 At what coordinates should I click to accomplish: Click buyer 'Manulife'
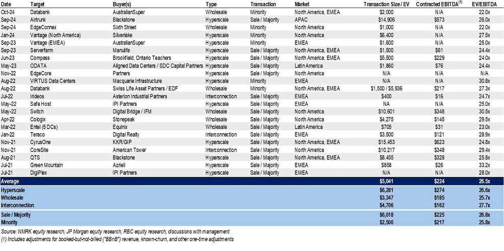tap(121, 50)
